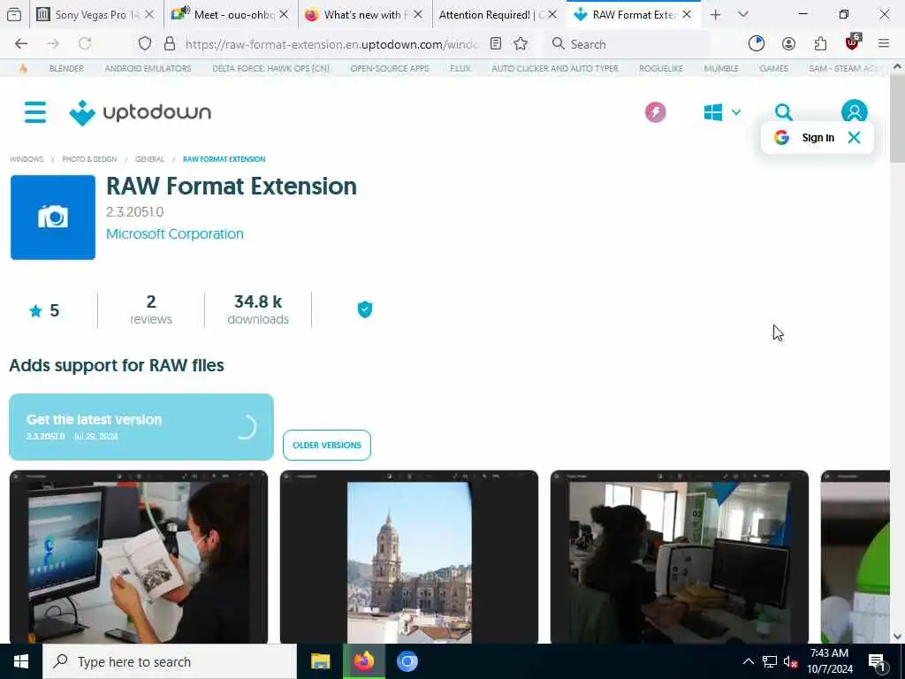905x679 pixels.
Task: Open the pink lightning bolt Turbo icon
Action: [x=655, y=112]
